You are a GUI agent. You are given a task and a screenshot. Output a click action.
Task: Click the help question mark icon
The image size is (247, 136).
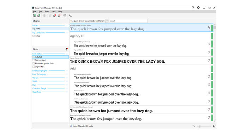193,7
